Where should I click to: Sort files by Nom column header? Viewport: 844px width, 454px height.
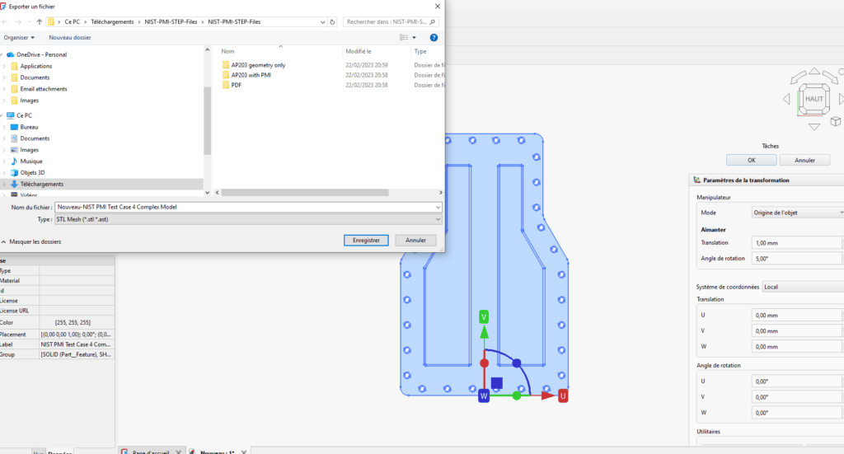[x=227, y=52]
